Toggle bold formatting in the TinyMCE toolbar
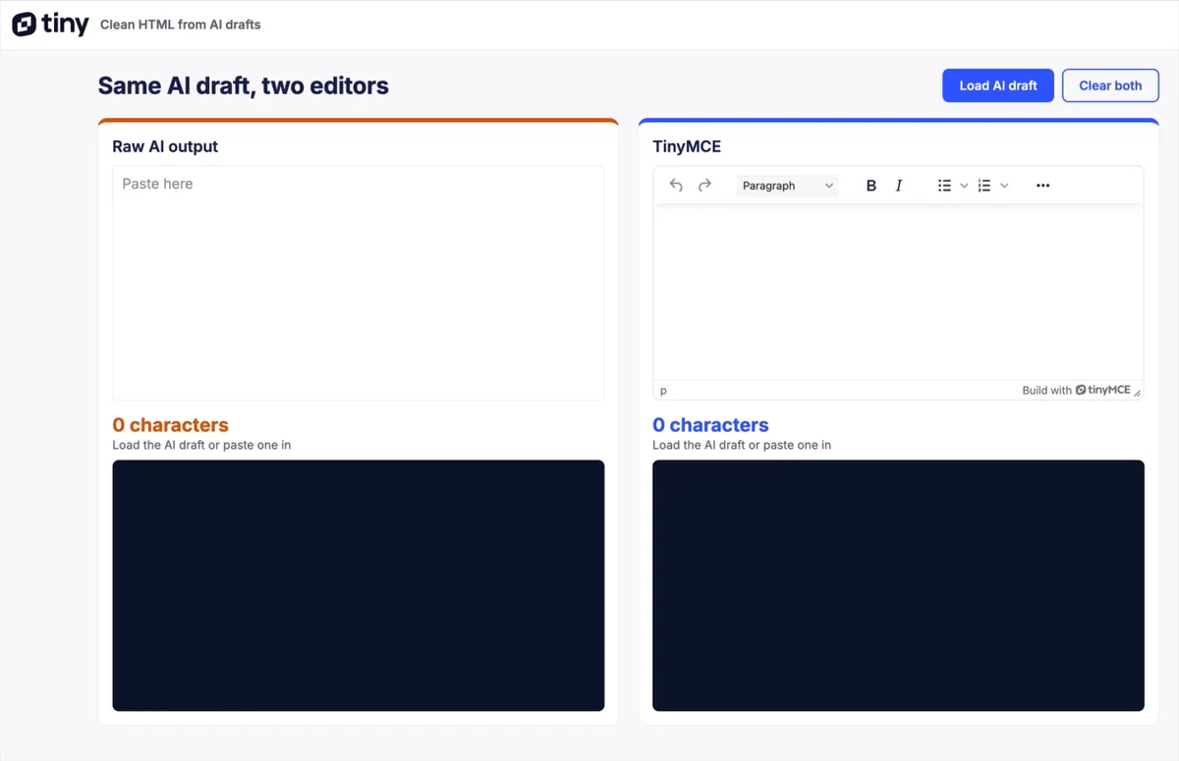Screen dimensions: 1179x761 tap(870, 186)
